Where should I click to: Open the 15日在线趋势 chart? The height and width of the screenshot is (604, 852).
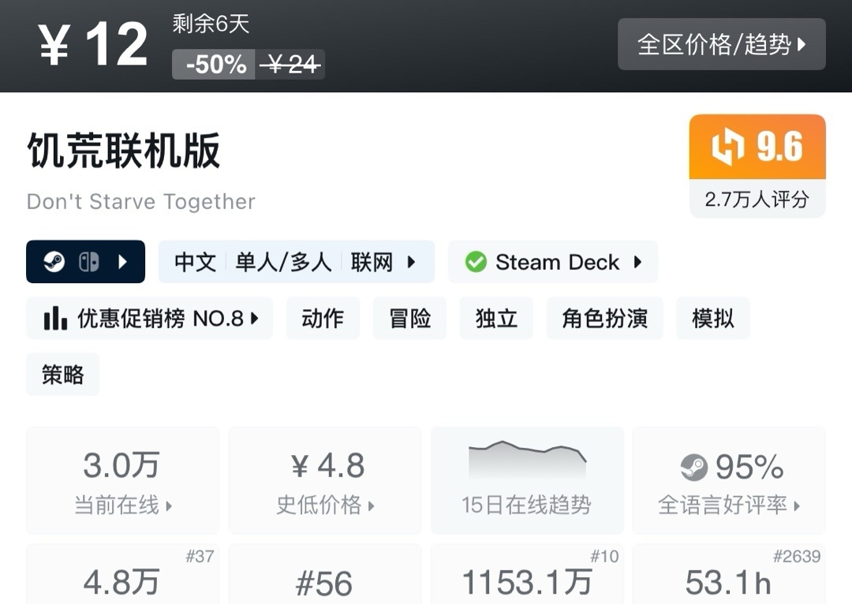point(526,480)
